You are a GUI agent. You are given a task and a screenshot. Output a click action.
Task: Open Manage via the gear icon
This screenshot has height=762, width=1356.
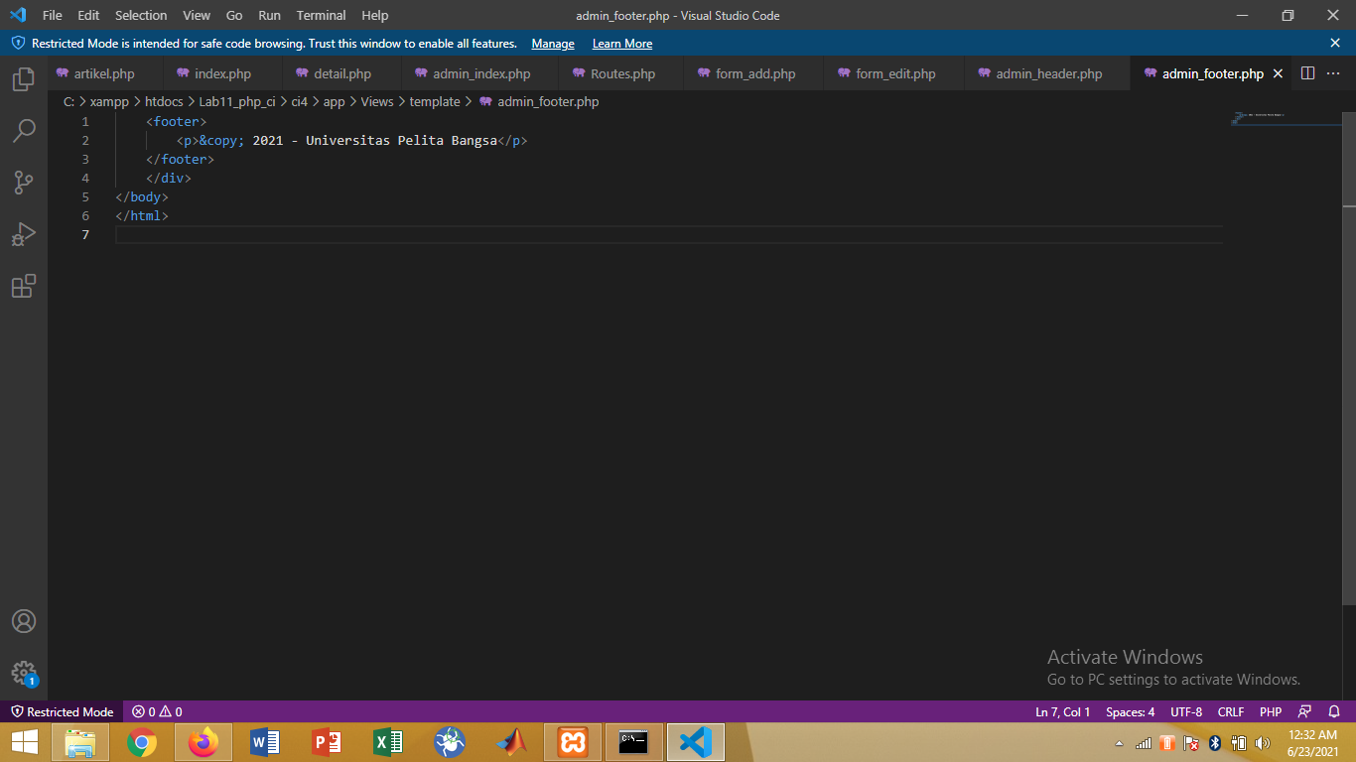23,672
